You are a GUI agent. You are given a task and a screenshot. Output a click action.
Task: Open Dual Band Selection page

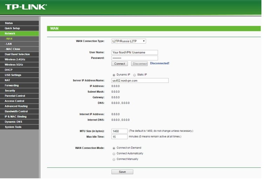19,54
